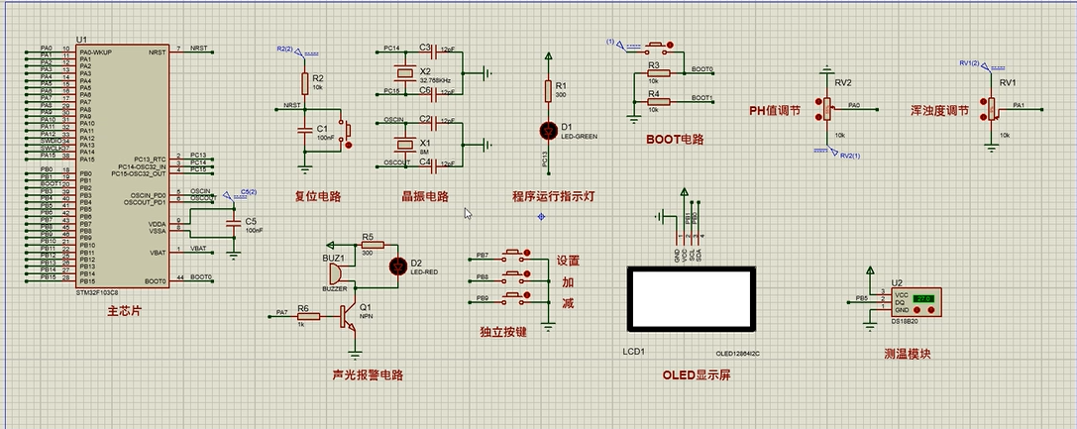Viewport: 1077px width, 429px height.
Task: Click the 复位电路 label
Action: coord(317,196)
